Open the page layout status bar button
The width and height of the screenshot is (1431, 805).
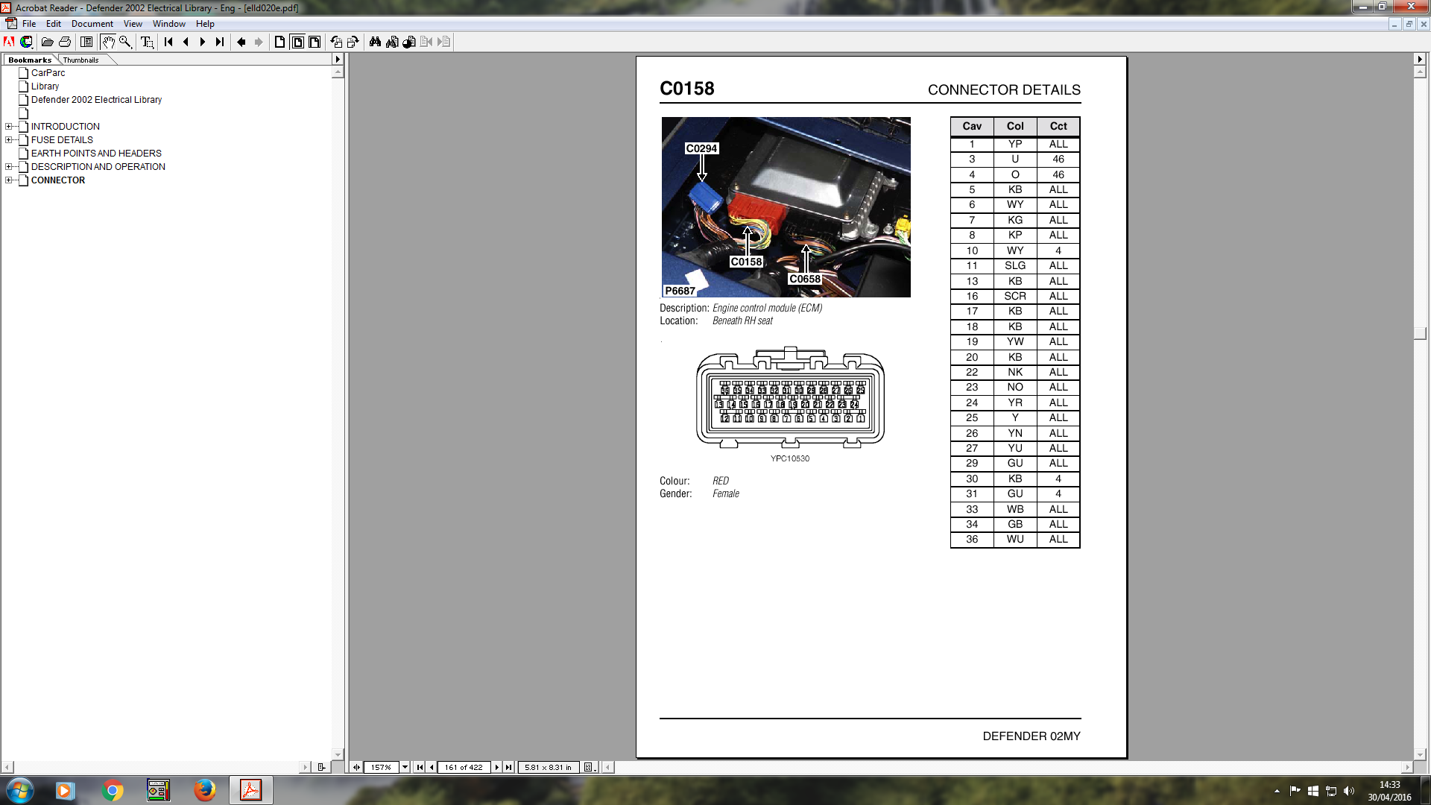click(589, 767)
